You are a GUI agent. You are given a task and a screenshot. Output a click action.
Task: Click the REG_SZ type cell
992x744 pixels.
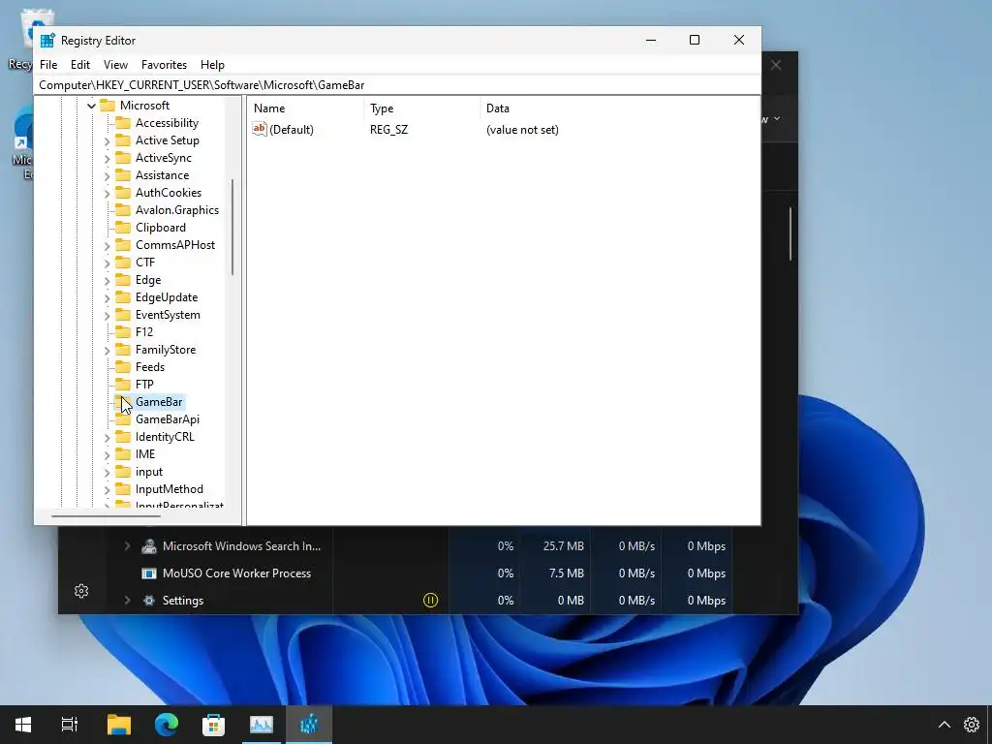click(389, 130)
